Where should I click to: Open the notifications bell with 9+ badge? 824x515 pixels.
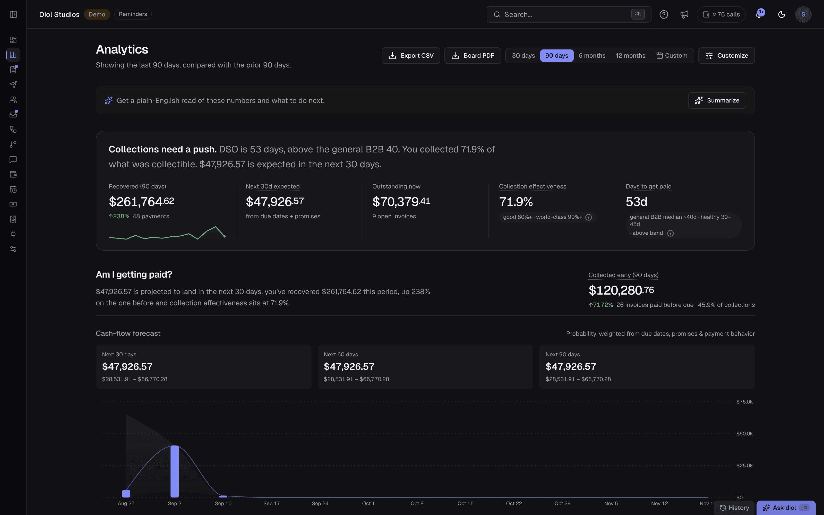click(759, 14)
